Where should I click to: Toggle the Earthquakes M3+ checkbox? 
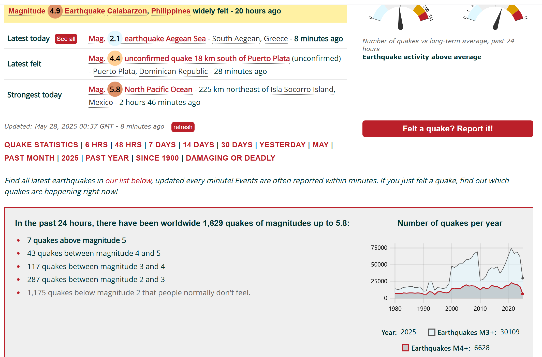coord(432,332)
